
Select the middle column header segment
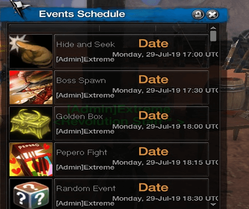[128, 28]
